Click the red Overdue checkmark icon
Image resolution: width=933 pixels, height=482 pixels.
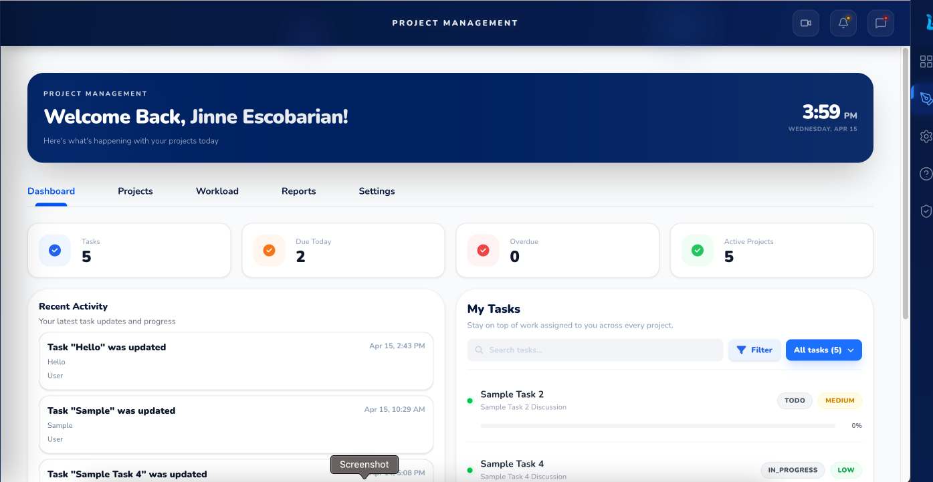point(483,250)
